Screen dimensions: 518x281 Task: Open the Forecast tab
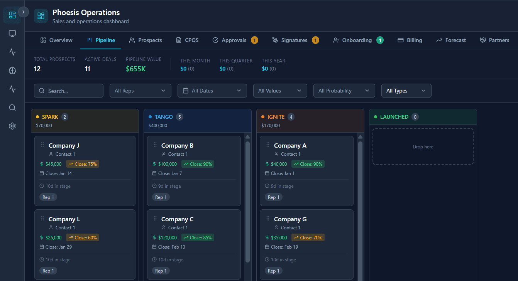tap(451, 40)
